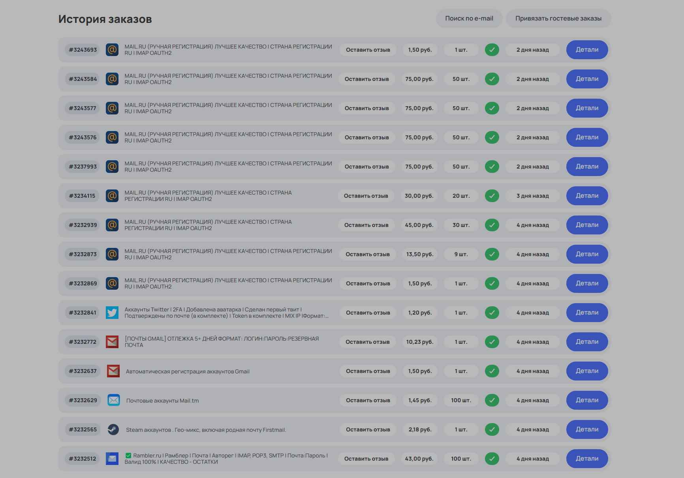Click the Steam icon on order #3232565
The image size is (684, 478).
click(x=113, y=429)
